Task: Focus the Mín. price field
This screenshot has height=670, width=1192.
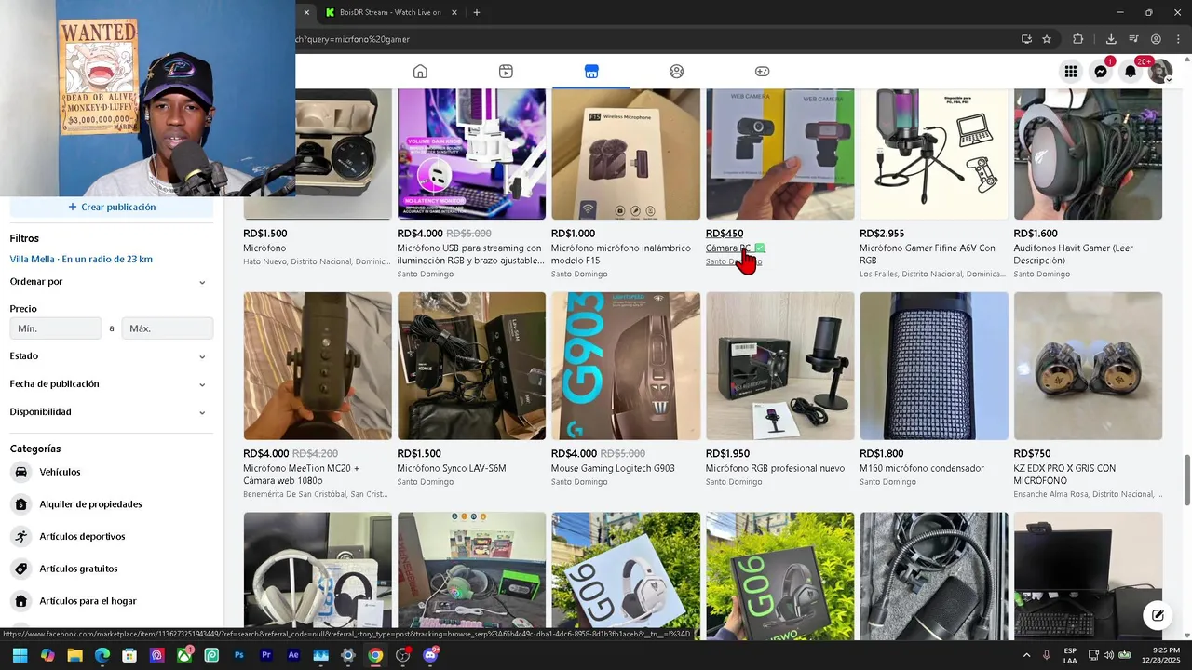Action: coord(56,328)
